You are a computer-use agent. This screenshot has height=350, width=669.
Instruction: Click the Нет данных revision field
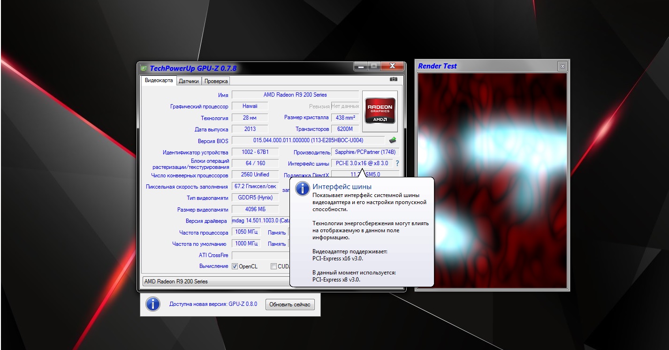(x=345, y=106)
